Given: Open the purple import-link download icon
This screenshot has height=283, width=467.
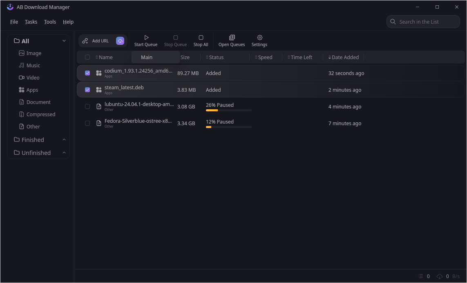Looking at the screenshot, I should (120, 41).
